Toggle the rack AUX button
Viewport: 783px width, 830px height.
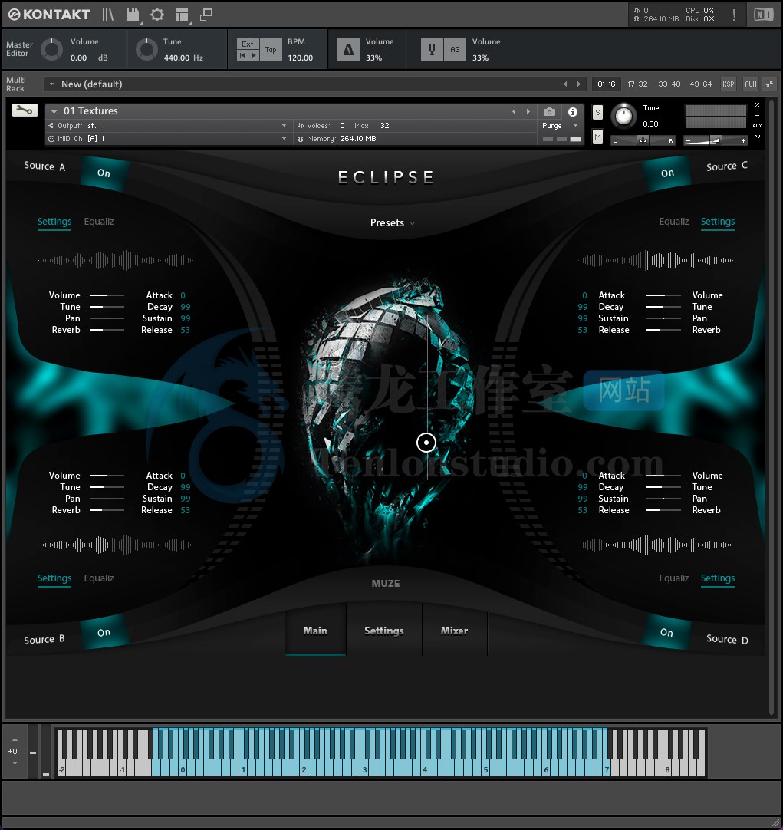pos(751,84)
